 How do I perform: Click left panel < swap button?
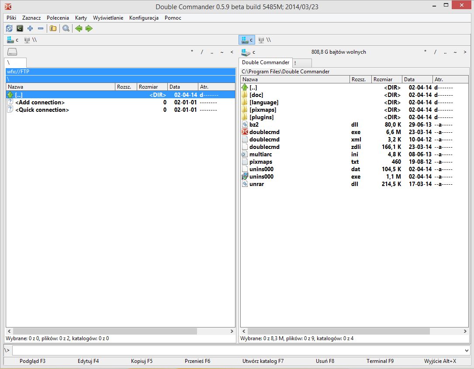(x=232, y=52)
